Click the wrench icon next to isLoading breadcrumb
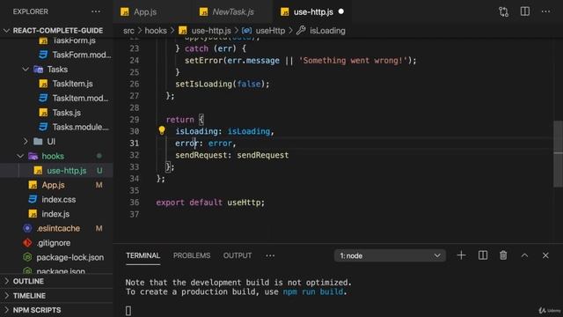 [x=301, y=31]
